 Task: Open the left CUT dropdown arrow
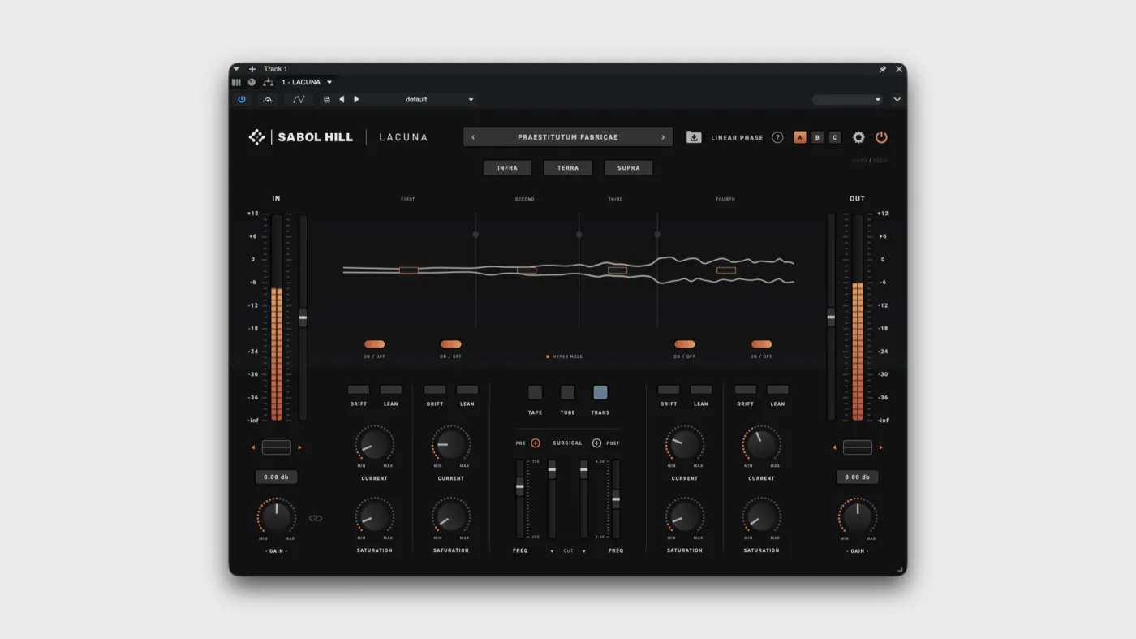click(553, 551)
